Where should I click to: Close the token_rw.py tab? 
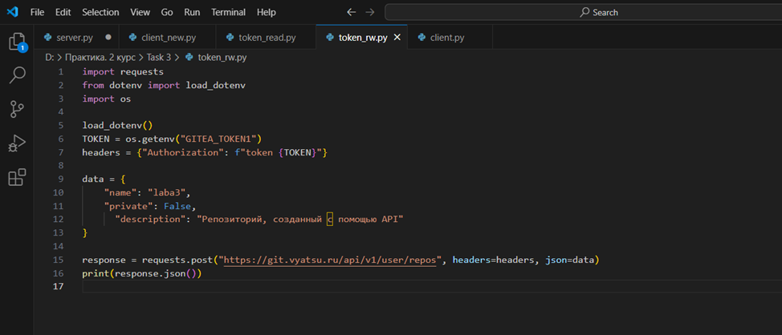[397, 37]
